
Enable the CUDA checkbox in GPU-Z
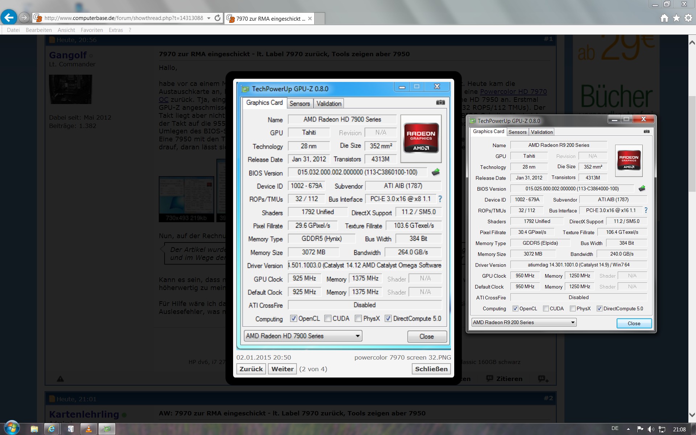pos(546,308)
